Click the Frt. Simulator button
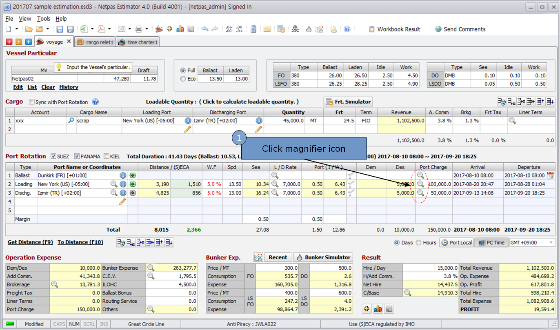The image size is (560, 330). (x=348, y=102)
